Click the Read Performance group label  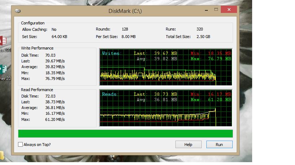pos(37,90)
